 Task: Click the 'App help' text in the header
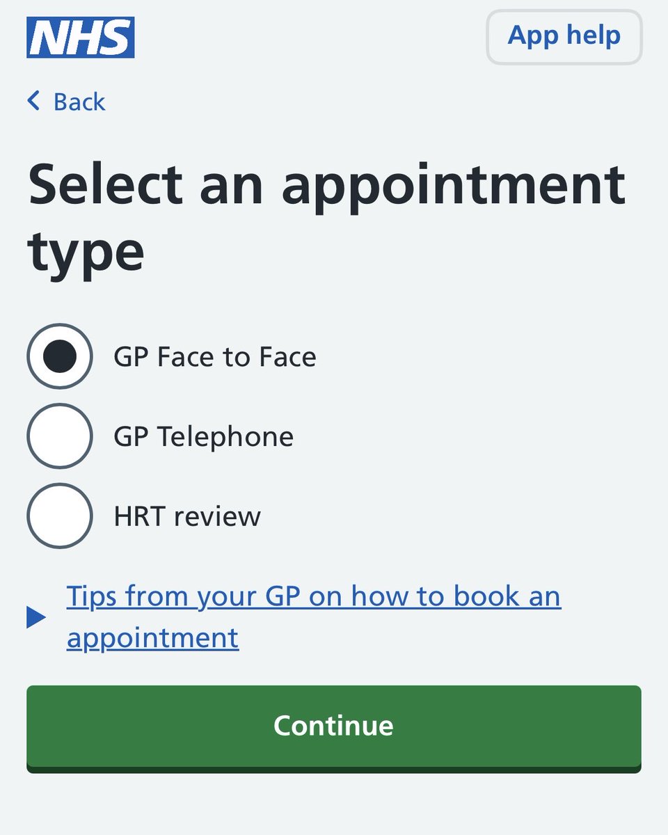564,35
